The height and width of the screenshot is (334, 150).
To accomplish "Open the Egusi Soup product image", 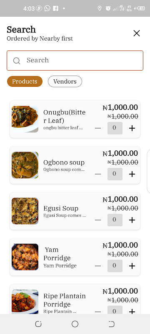I will tap(25, 211).
